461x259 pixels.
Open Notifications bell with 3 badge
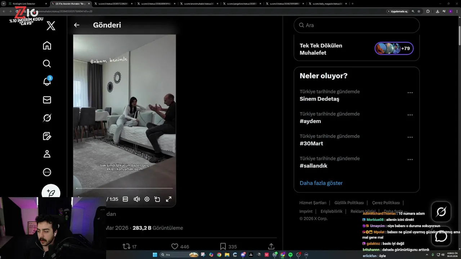tap(47, 81)
